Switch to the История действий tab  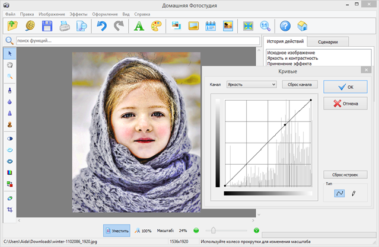point(285,41)
